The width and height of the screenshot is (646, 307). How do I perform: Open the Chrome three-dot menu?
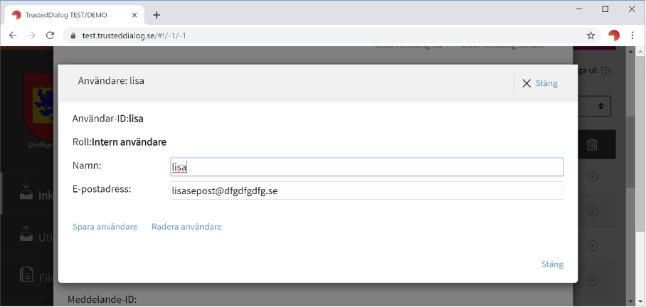pos(632,35)
